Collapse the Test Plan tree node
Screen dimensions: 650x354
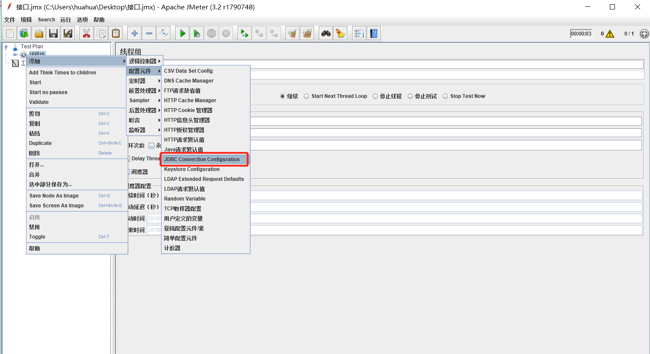(x=6, y=47)
